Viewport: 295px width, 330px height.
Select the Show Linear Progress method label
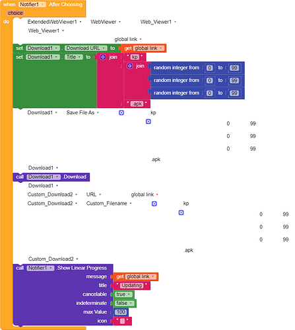coord(82,268)
